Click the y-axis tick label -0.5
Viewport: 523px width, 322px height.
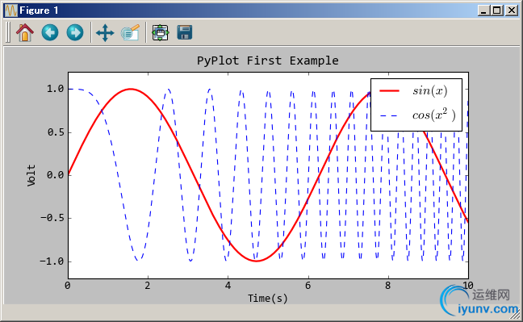52,218
